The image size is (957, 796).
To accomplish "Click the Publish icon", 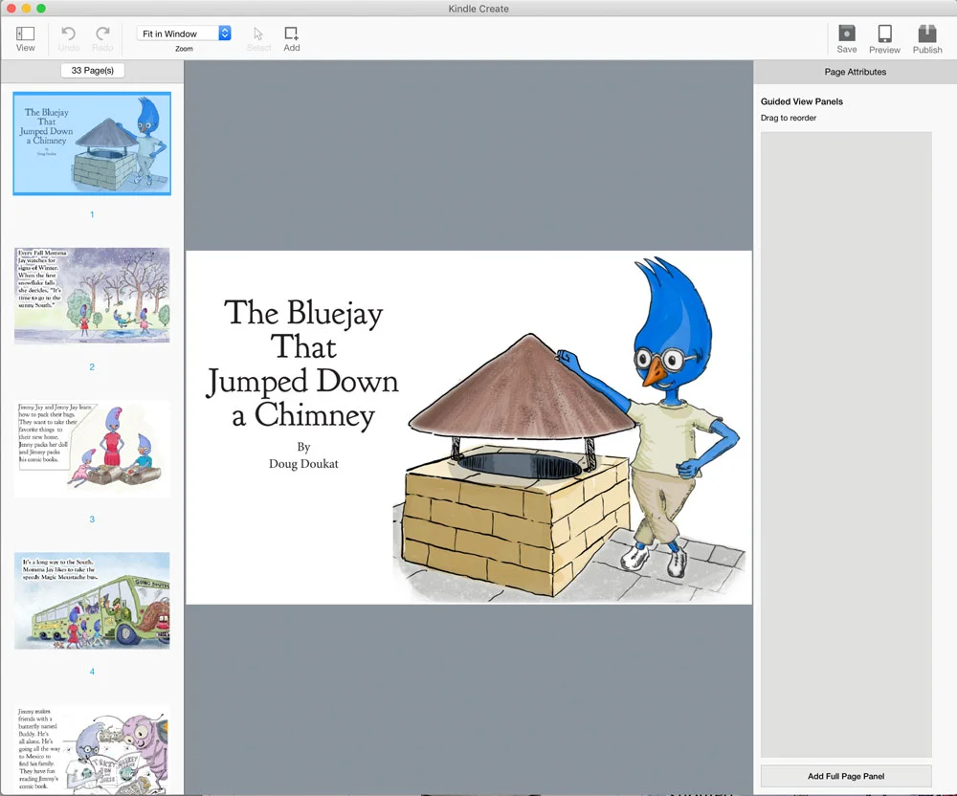I will pyautogui.click(x=927, y=33).
